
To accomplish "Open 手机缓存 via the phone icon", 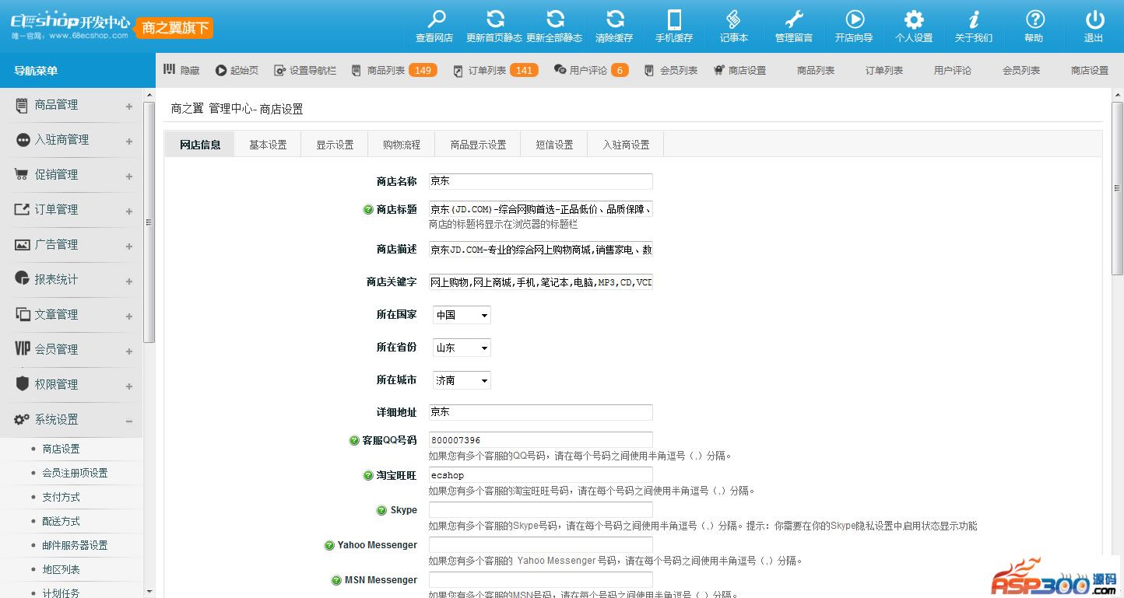I will tap(674, 19).
